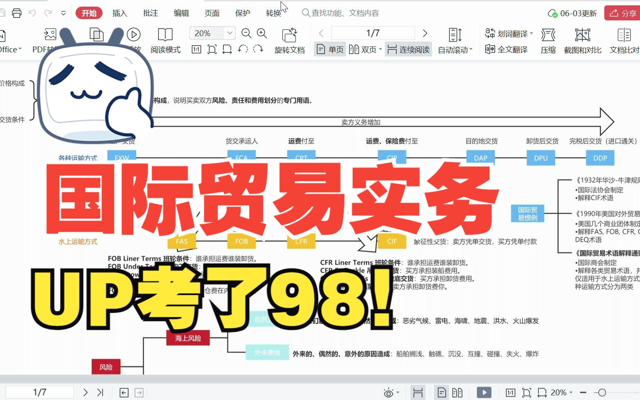Rotate the page counterclockwise

coord(243,49)
